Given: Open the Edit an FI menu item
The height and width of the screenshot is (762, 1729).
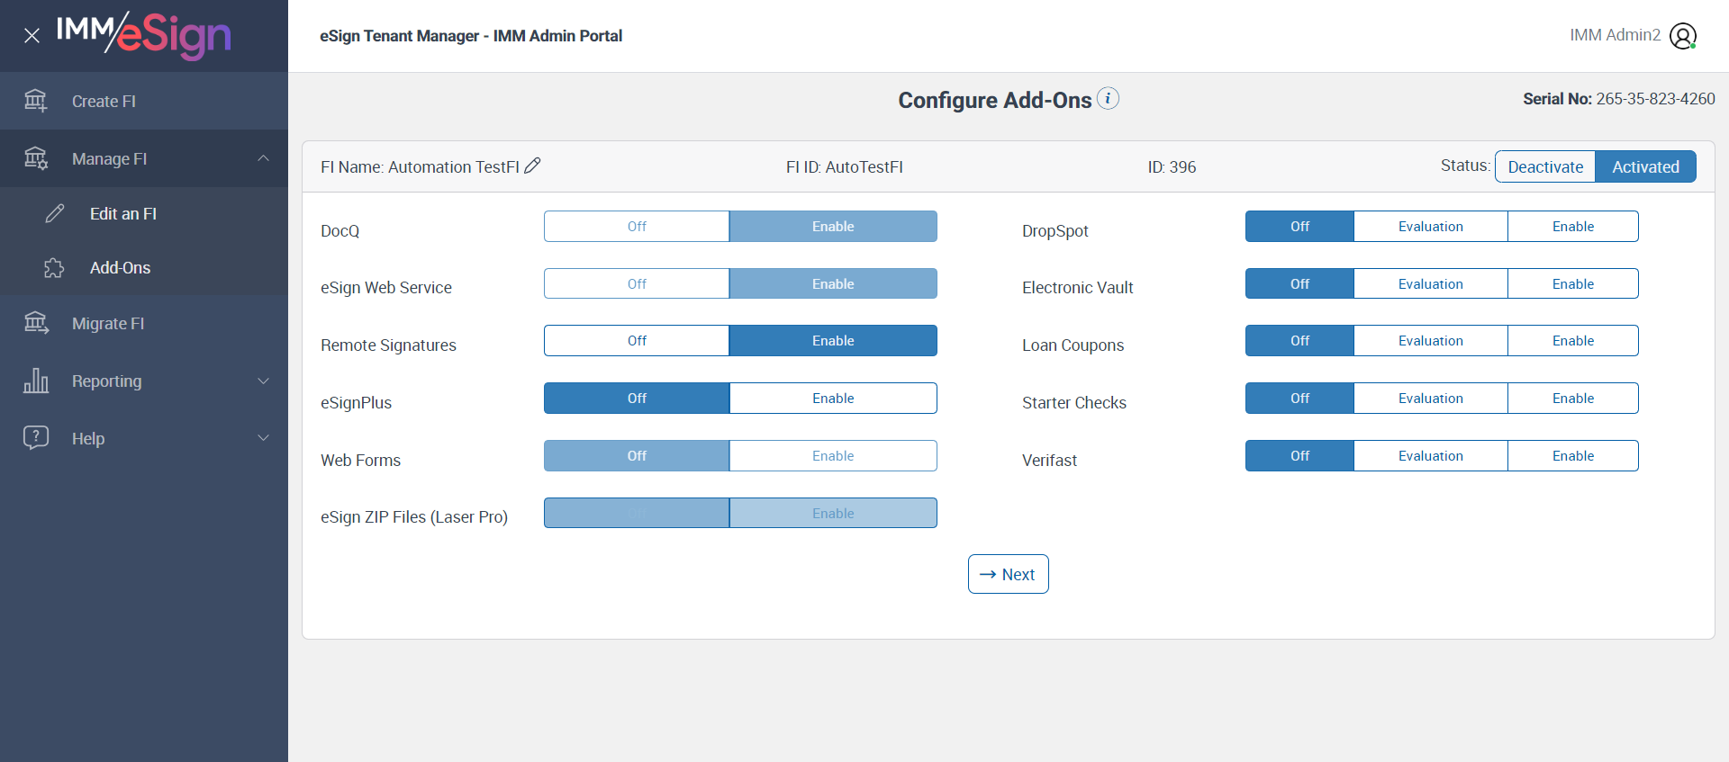Looking at the screenshot, I should (x=123, y=214).
